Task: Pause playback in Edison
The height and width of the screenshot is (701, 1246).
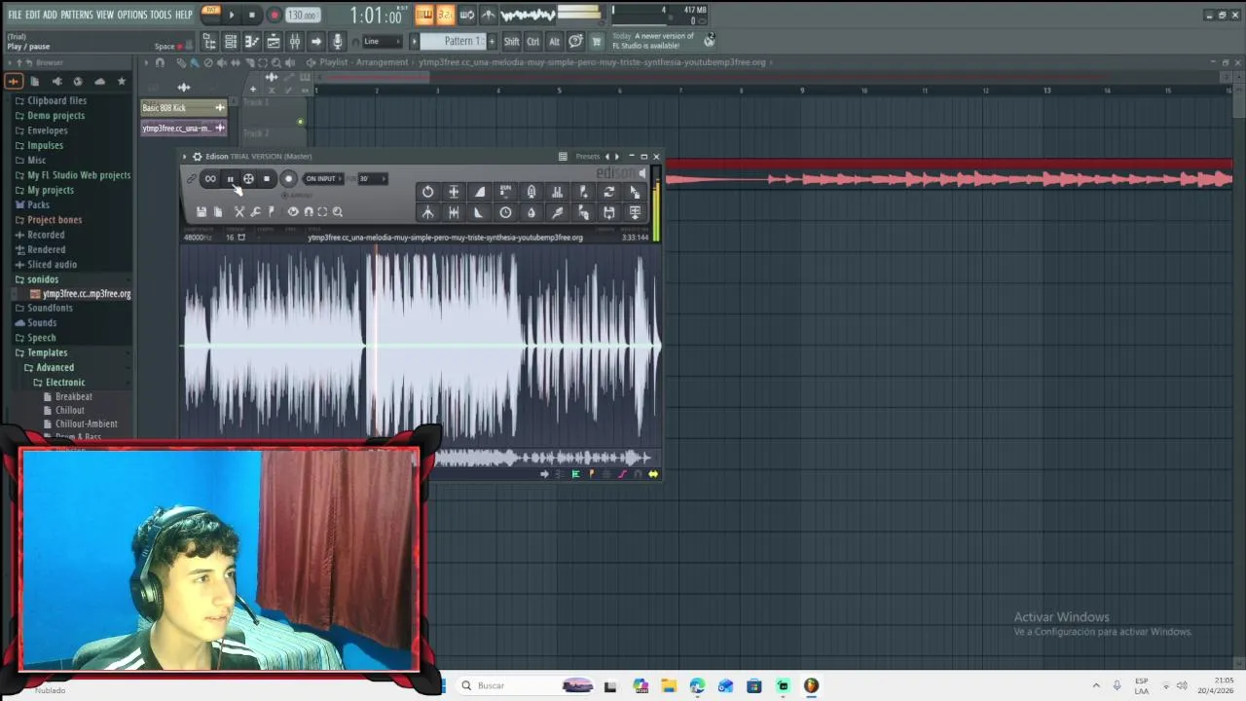Action: tap(231, 178)
